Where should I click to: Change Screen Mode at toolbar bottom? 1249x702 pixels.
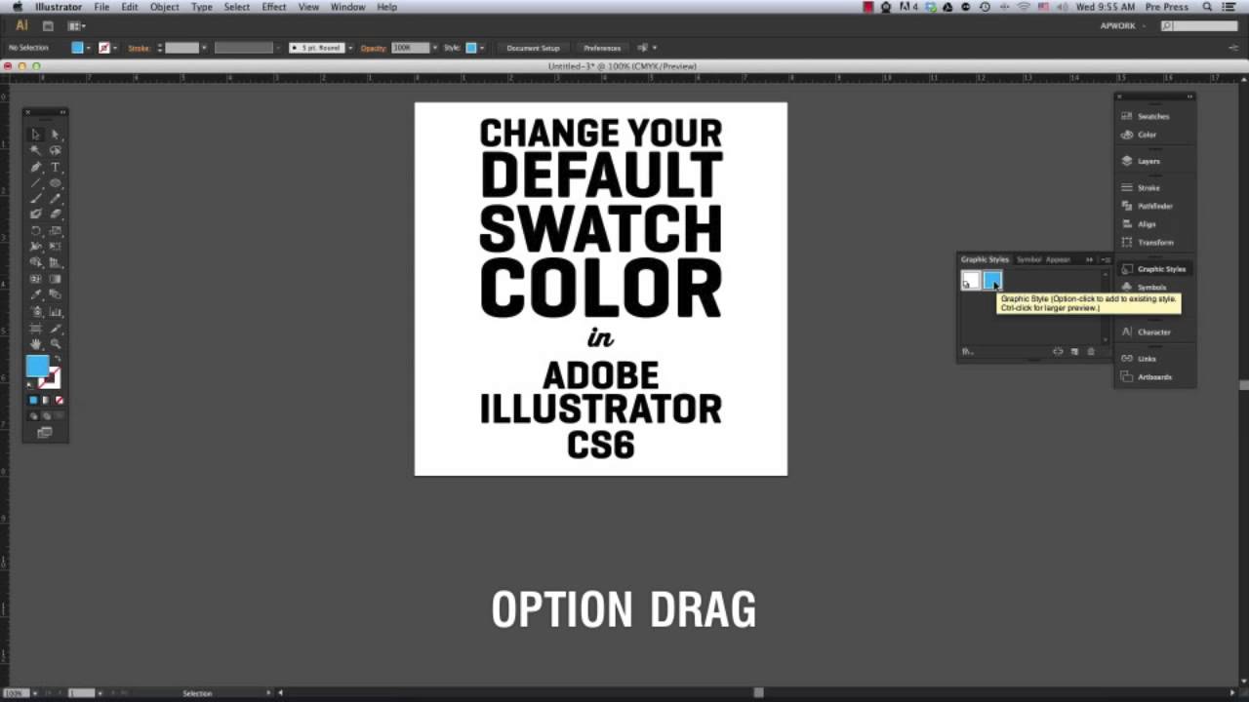45,433
